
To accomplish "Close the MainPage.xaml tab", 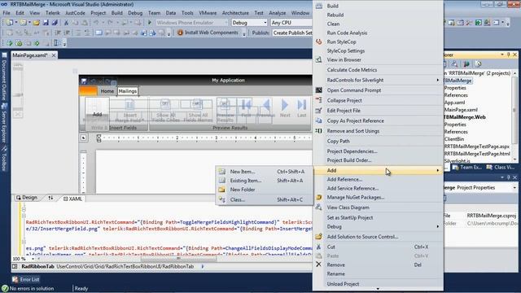I will click(54, 55).
